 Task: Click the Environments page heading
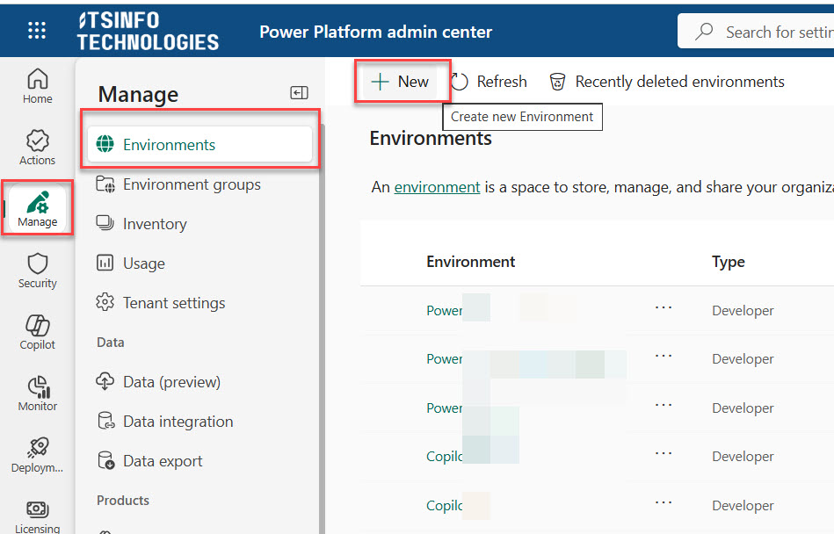click(431, 138)
